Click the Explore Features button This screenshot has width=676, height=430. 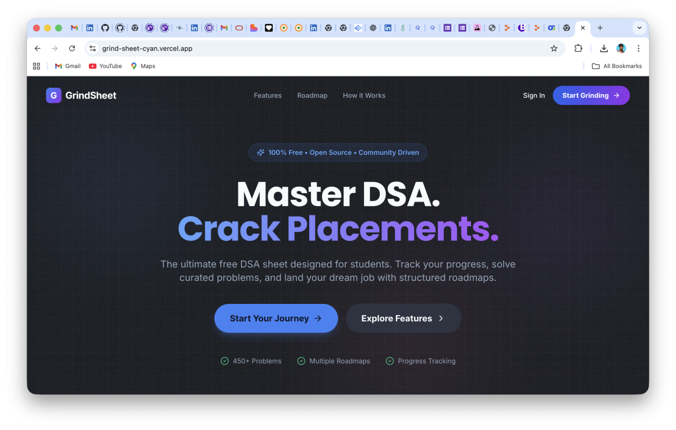click(x=403, y=319)
